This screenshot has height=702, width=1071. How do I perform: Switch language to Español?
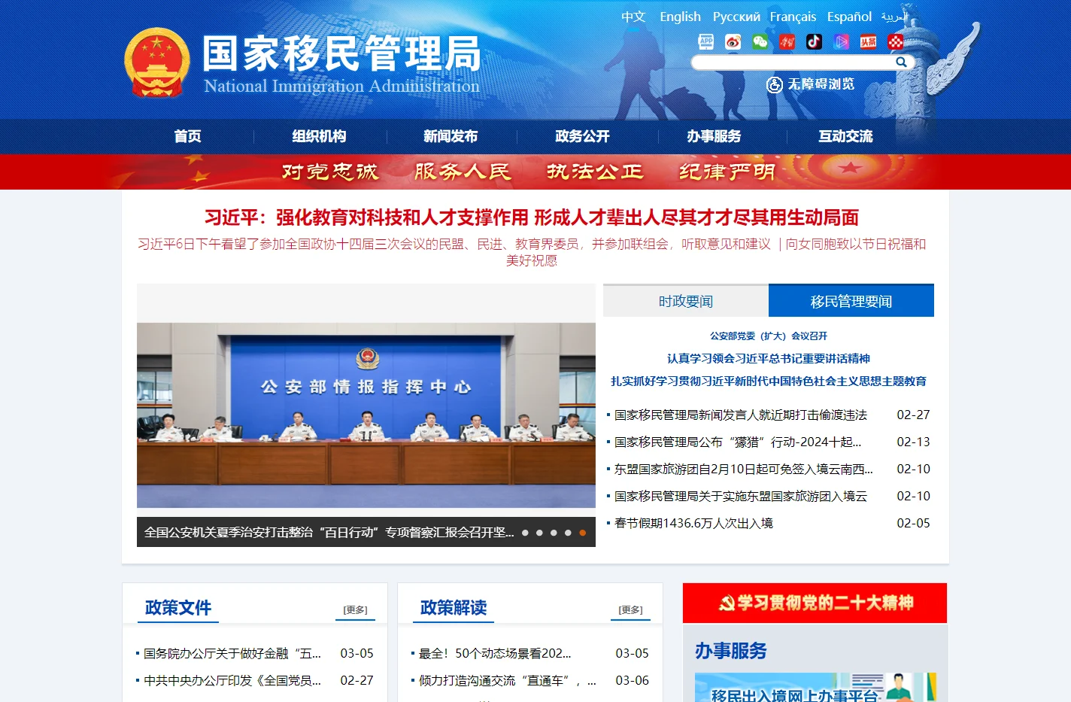click(x=849, y=17)
